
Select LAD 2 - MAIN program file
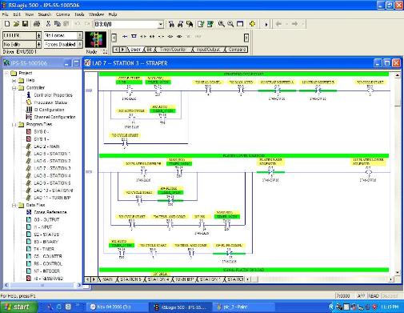(46, 146)
